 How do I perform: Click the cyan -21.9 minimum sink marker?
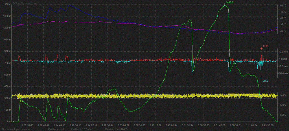click(261, 78)
